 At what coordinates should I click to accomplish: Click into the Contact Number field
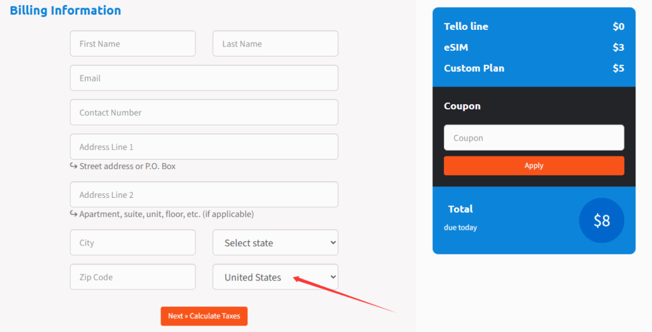(x=204, y=113)
